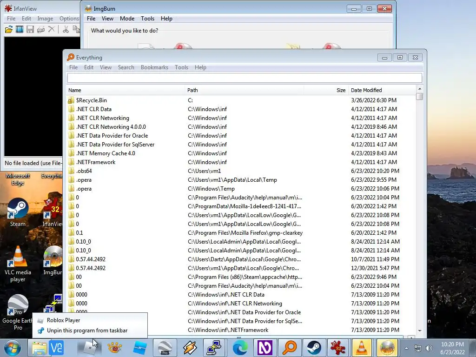Click the vertical scrollbar thumb in Everything
Image resolution: width=476 pixels, height=357 pixels.
coord(420,97)
